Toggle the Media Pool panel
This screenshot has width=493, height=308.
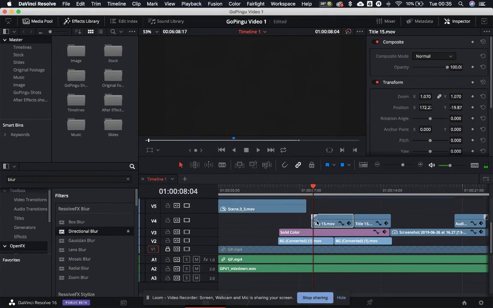point(37,21)
